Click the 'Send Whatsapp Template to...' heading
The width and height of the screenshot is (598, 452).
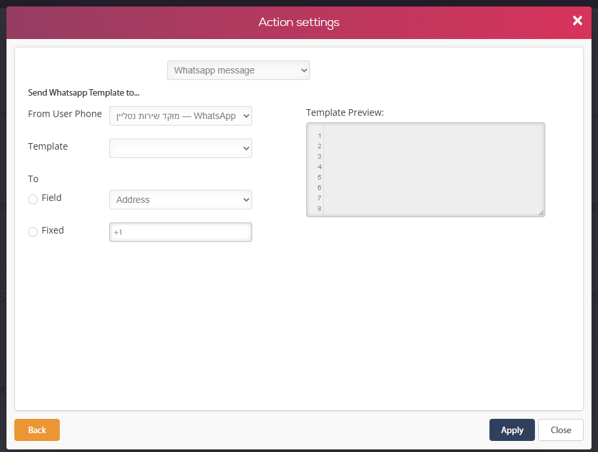point(83,93)
